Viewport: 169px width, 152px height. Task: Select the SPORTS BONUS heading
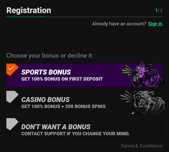point(46,72)
